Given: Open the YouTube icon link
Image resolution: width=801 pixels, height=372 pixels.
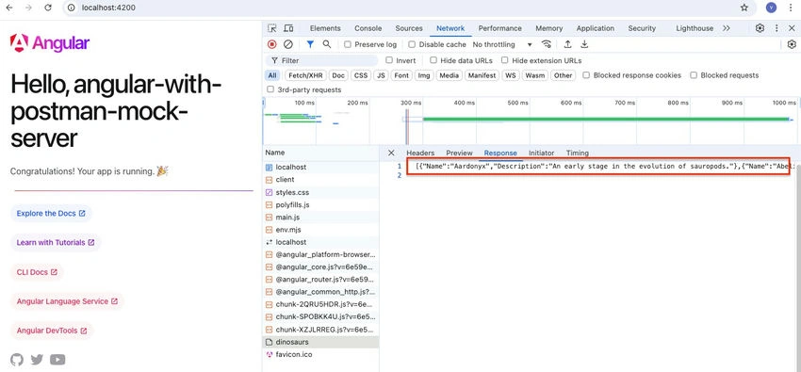Looking at the screenshot, I should coord(57,360).
